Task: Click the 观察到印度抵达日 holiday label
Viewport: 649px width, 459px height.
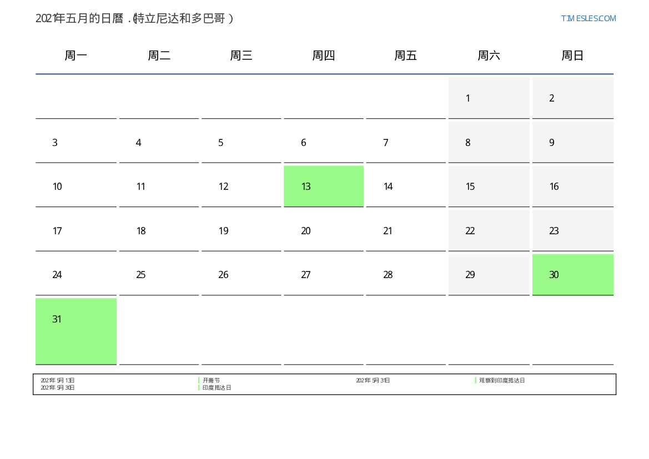Action: tap(502, 380)
